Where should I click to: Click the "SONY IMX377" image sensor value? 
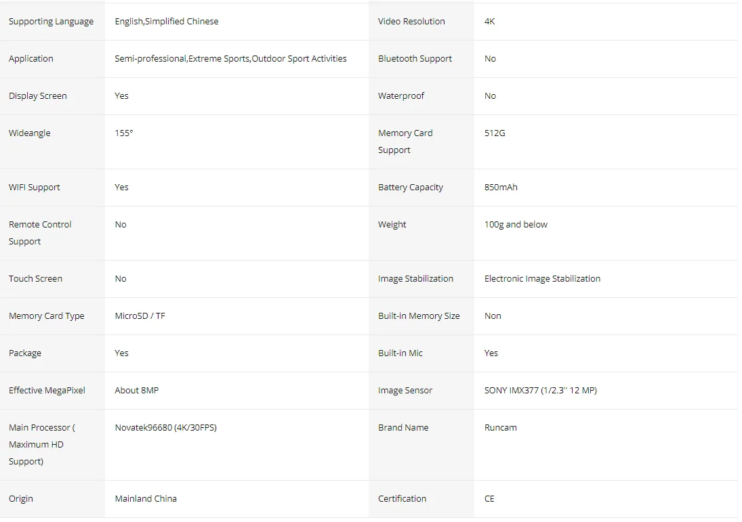[540, 391]
